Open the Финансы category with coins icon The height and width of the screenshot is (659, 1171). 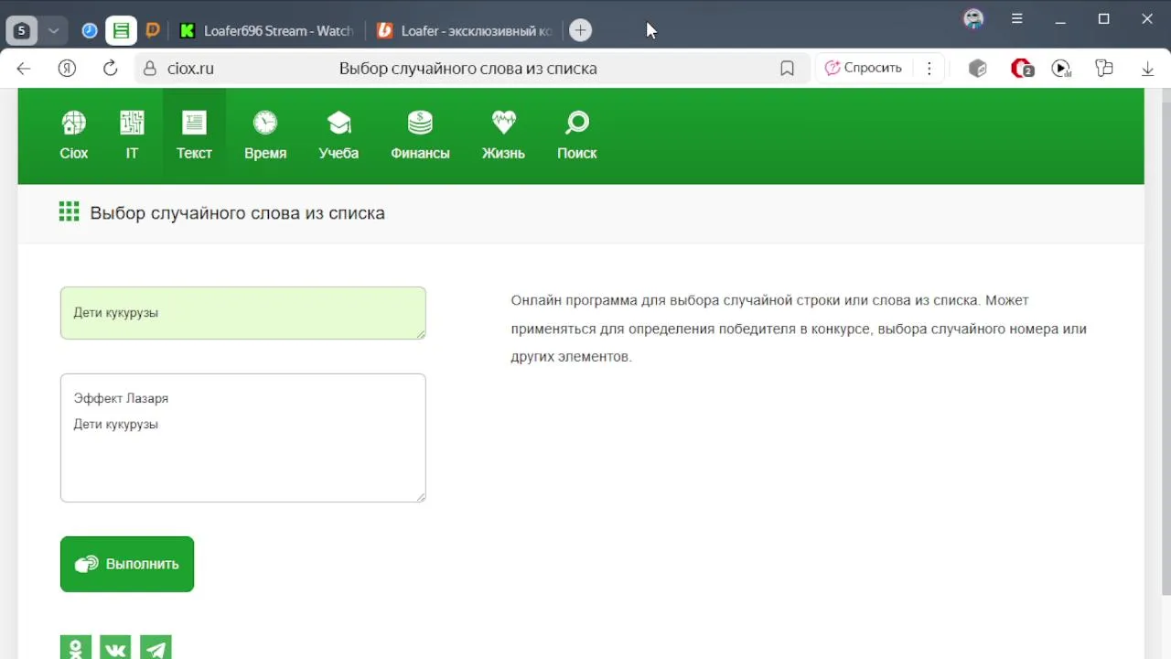420,135
